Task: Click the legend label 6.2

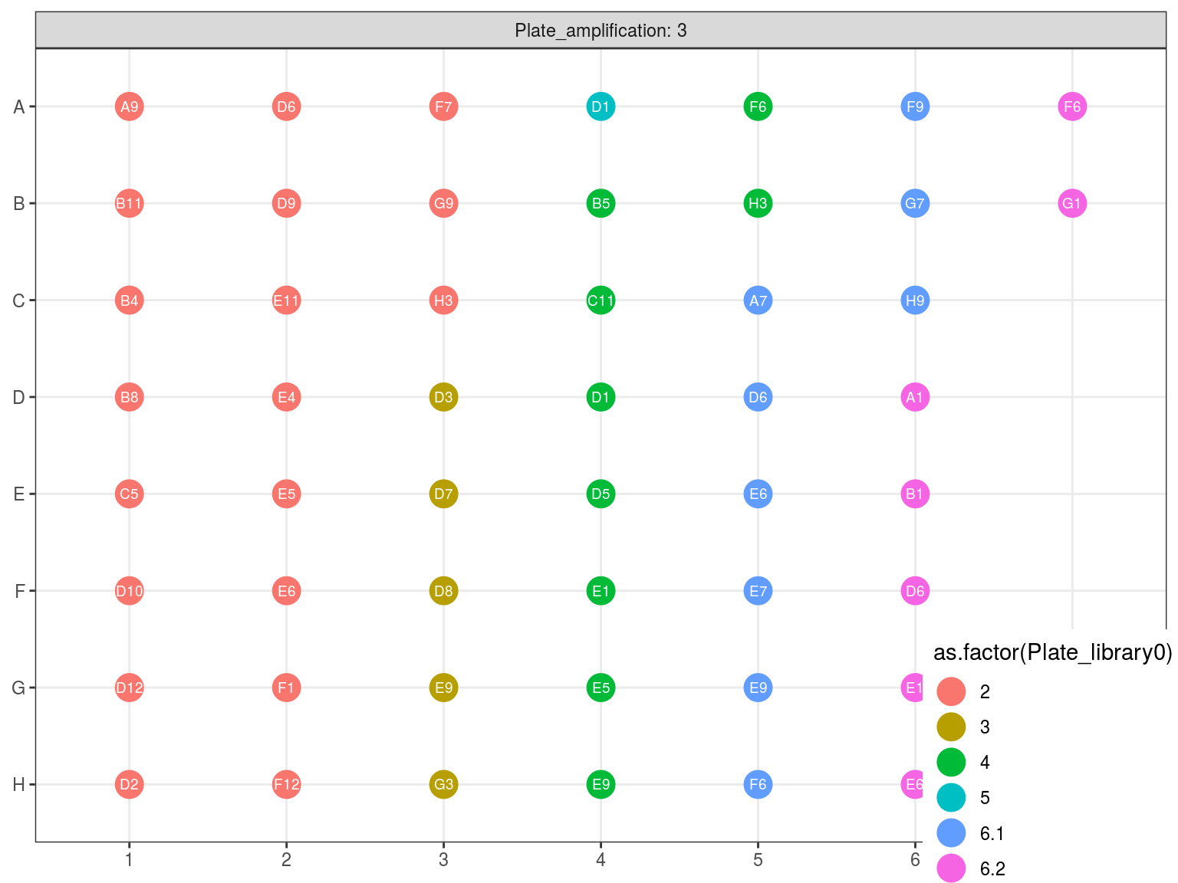Action: 992,869
